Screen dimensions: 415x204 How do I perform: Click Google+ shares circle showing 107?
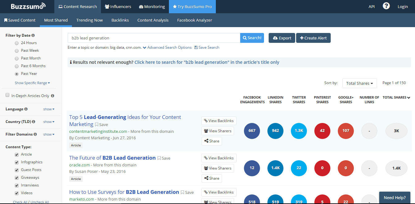(346, 131)
